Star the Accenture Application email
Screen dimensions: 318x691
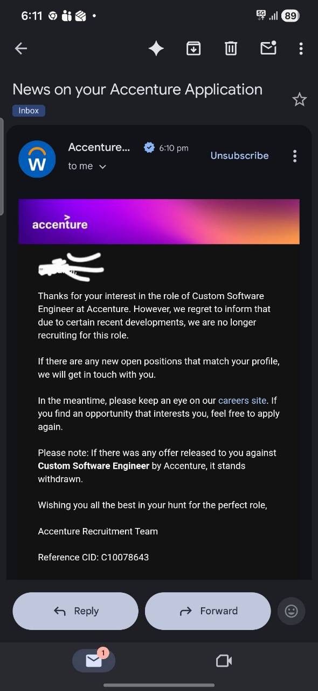pos(299,99)
